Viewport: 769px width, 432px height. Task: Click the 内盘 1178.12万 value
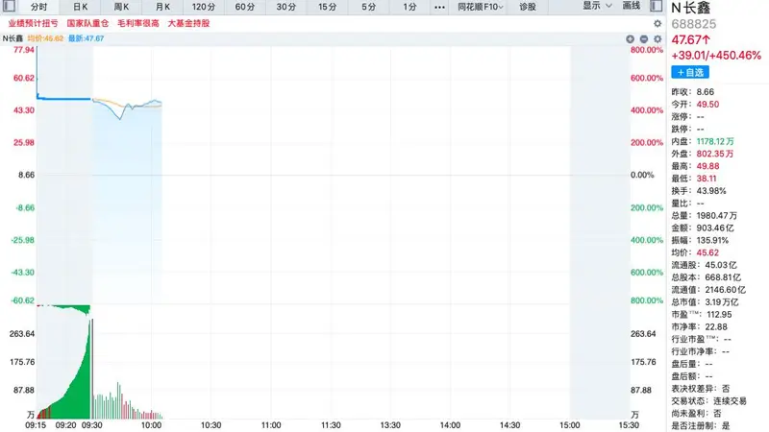(x=715, y=141)
